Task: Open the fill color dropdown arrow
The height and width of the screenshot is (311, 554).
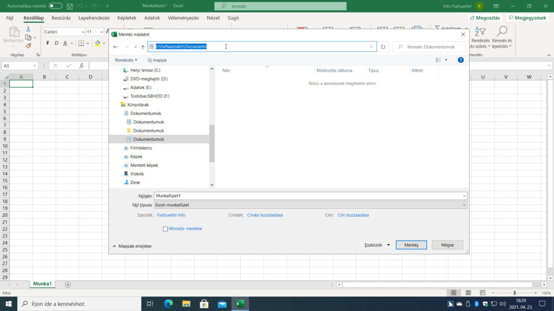Action: 104,43
